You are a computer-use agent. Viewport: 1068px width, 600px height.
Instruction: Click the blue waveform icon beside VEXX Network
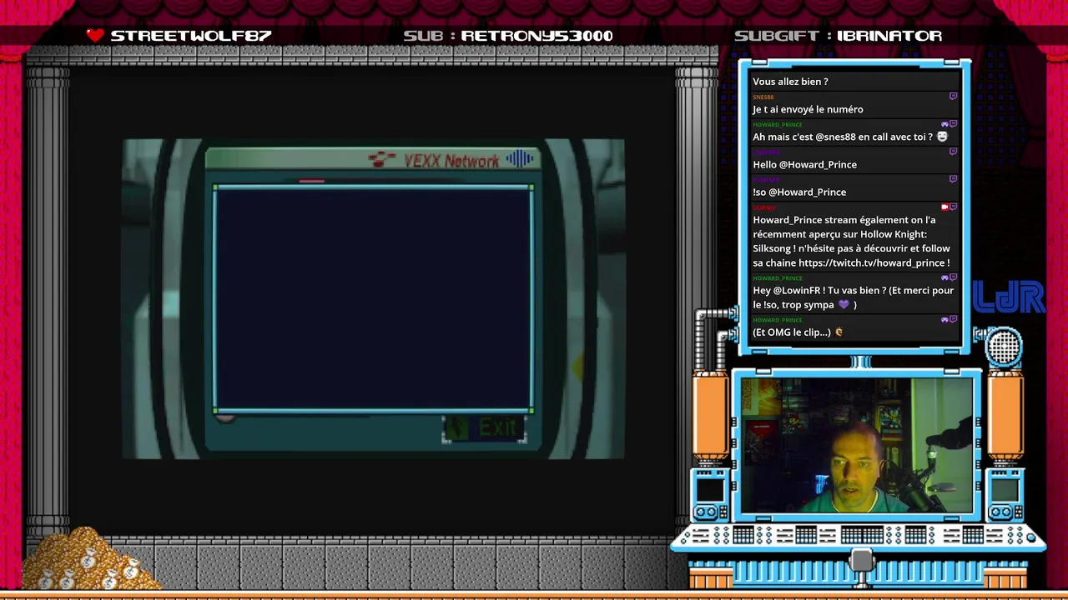[x=519, y=158]
